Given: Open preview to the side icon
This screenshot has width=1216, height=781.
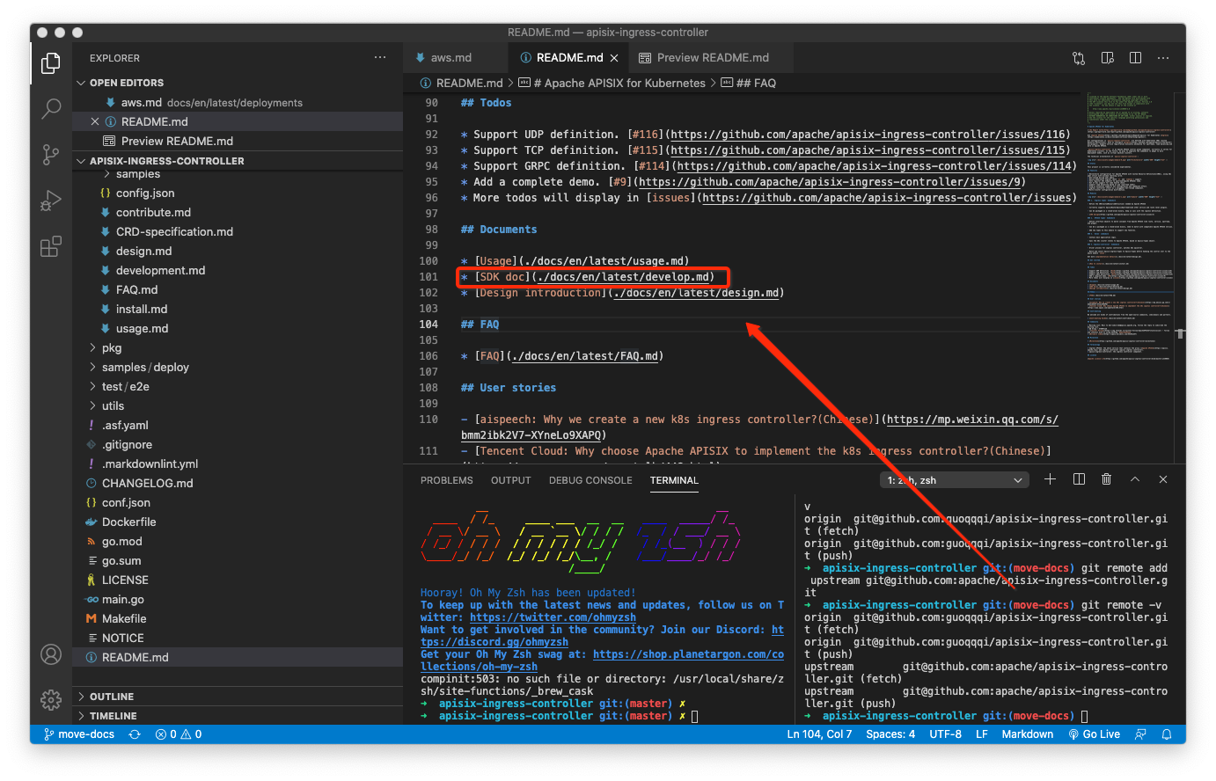Looking at the screenshot, I should 1108,58.
